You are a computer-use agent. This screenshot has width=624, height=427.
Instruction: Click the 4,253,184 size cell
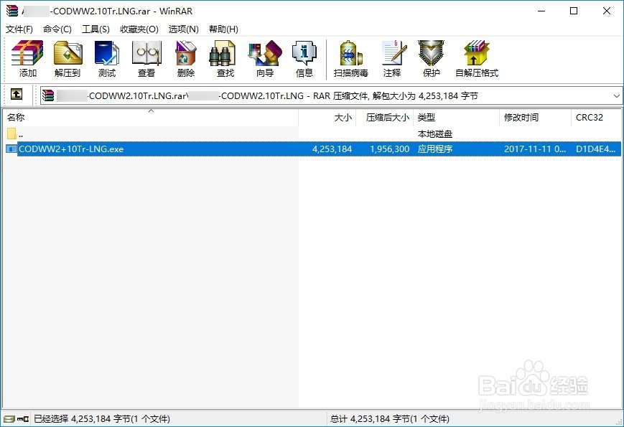pos(332,149)
